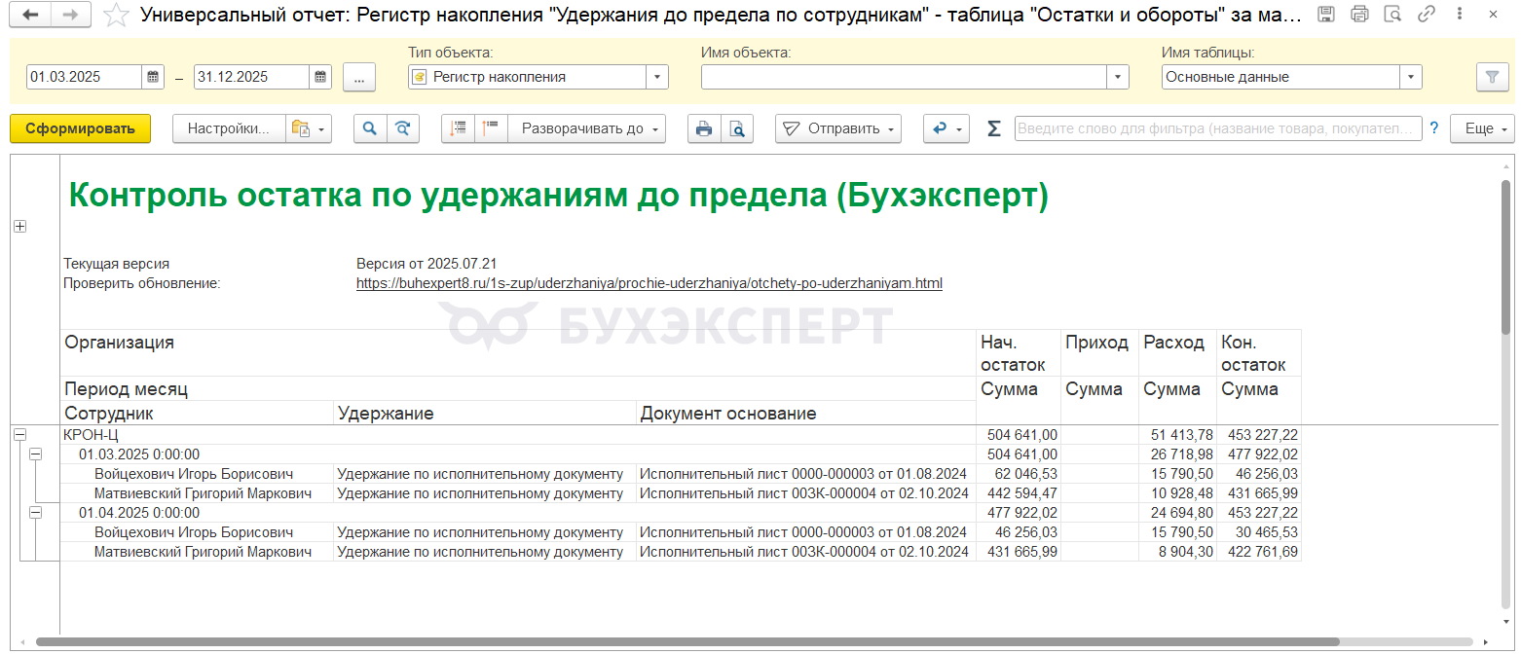Image resolution: width=1521 pixels, height=654 pixels.
Task: Print using the title bar printer icon
Action: click(x=1360, y=15)
